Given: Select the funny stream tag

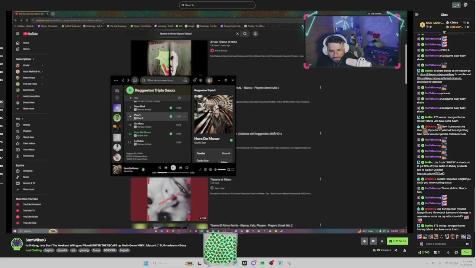Looking at the screenshot, I should tap(96, 251).
